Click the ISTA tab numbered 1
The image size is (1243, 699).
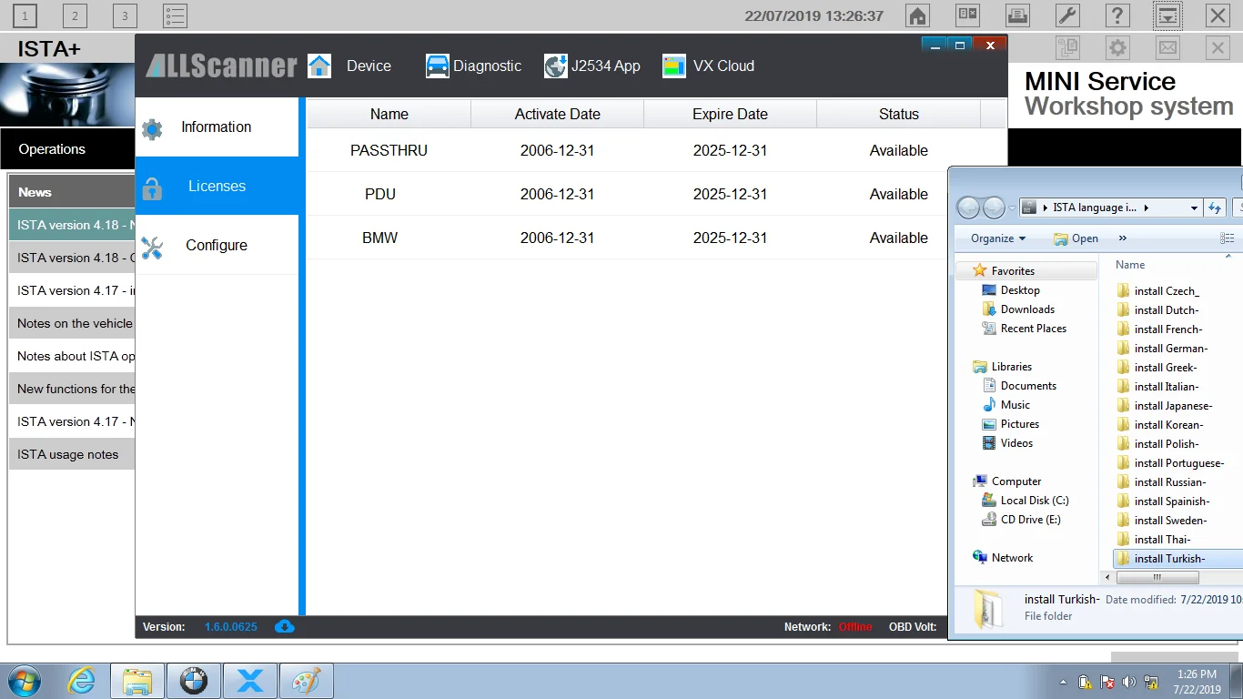25,15
